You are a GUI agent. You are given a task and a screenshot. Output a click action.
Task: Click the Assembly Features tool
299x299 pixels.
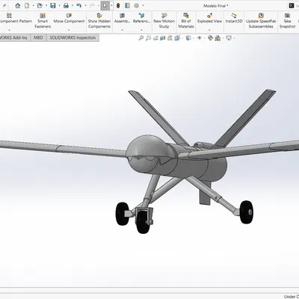pyautogui.click(x=122, y=18)
